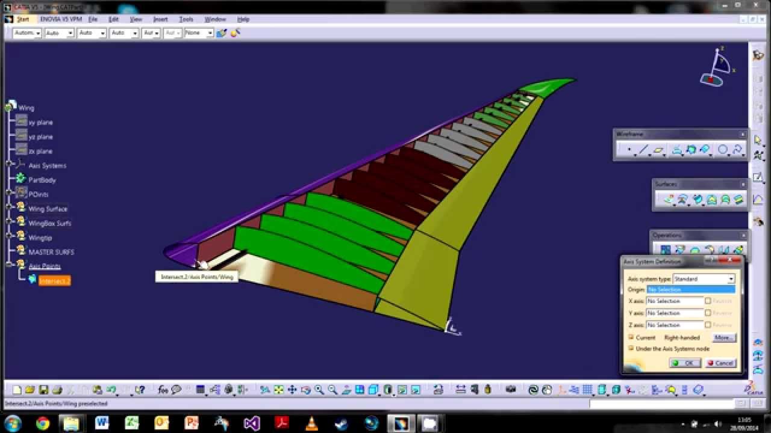Click OK in Axis System Definition

pyautogui.click(x=685, y=363)
